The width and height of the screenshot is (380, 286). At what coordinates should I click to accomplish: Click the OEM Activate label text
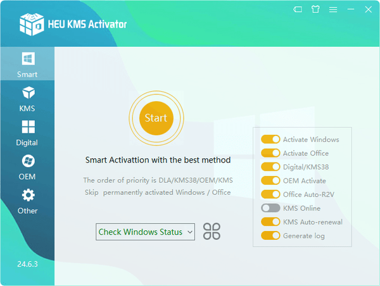tap(305, 181)
